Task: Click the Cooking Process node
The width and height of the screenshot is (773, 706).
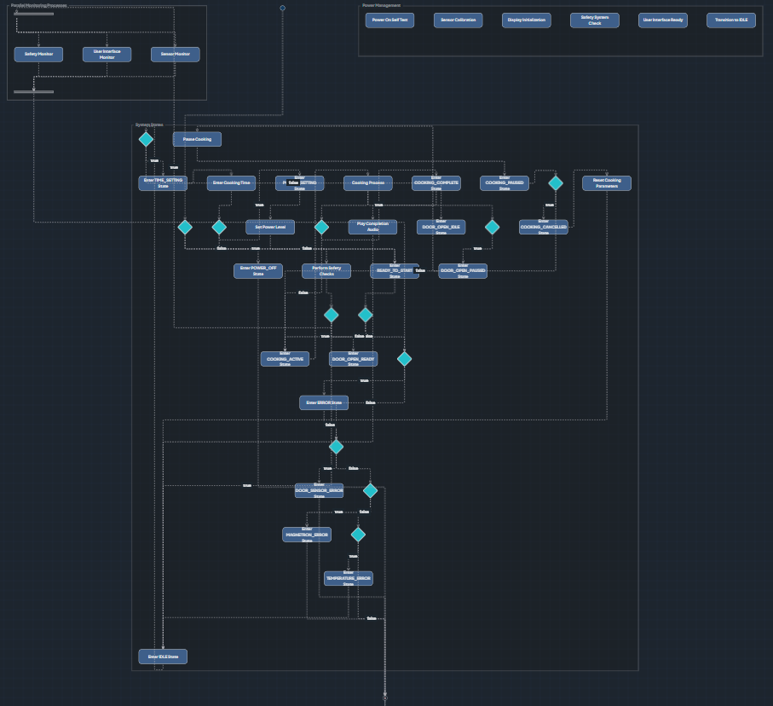Action: 368,183
